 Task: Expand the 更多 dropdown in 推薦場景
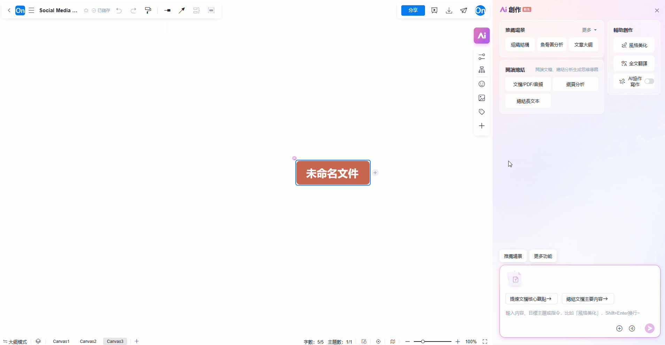click(589, 30)
